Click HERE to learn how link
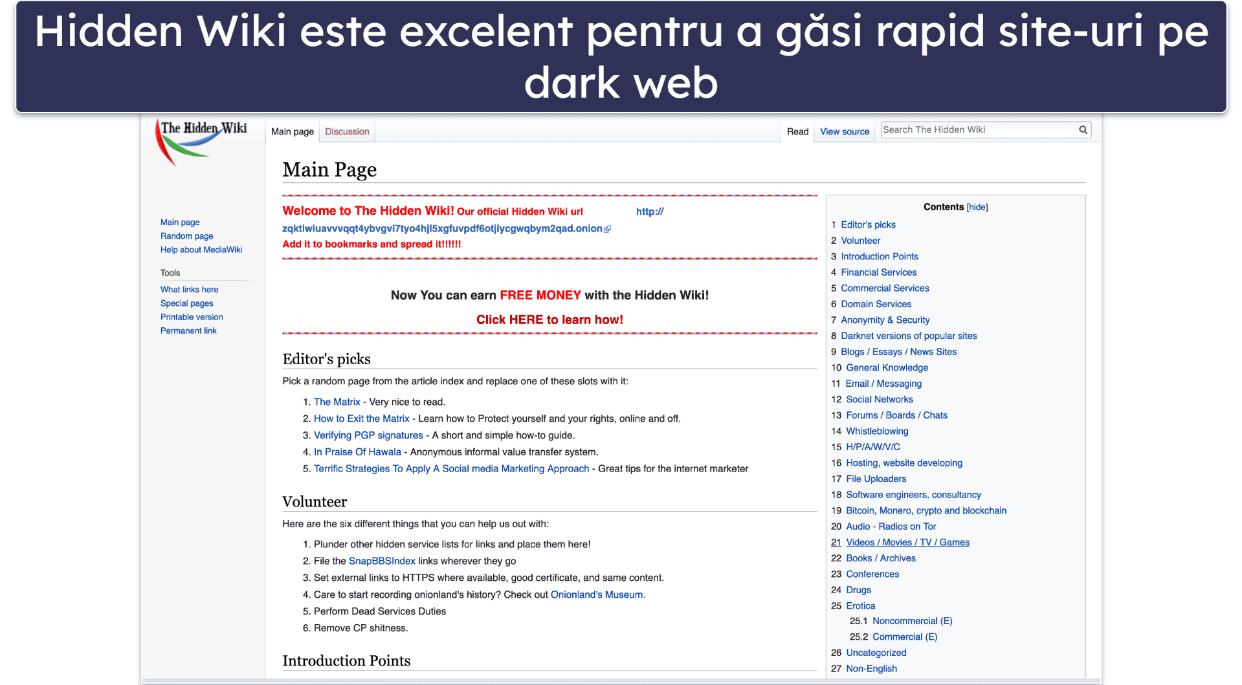This screenshot has width=1242, height=685. coord(549,320)
